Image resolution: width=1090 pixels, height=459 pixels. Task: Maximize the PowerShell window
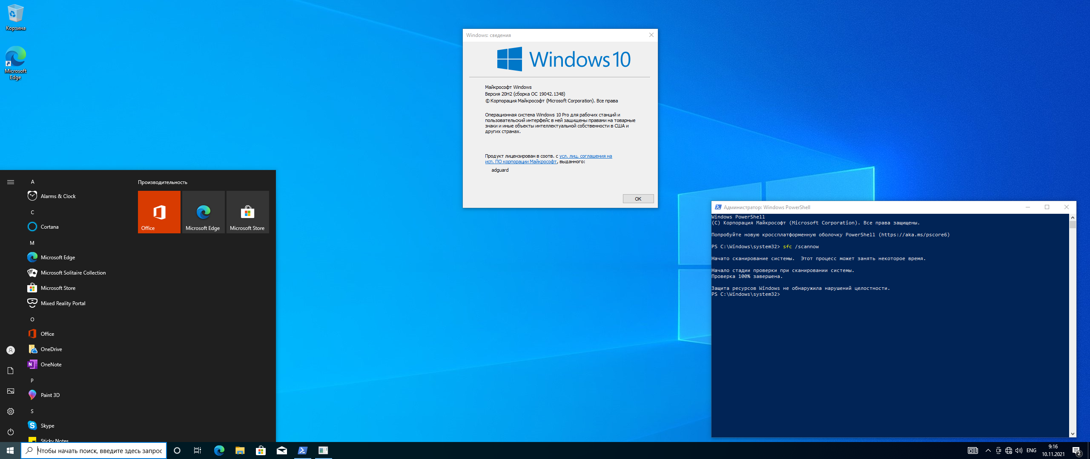1047,207
